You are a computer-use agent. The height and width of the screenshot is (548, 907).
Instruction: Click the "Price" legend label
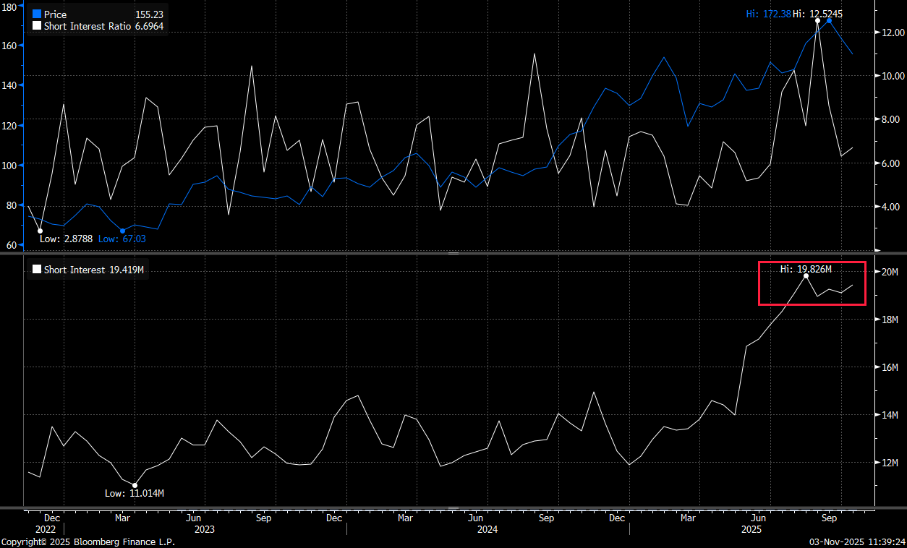55,14
